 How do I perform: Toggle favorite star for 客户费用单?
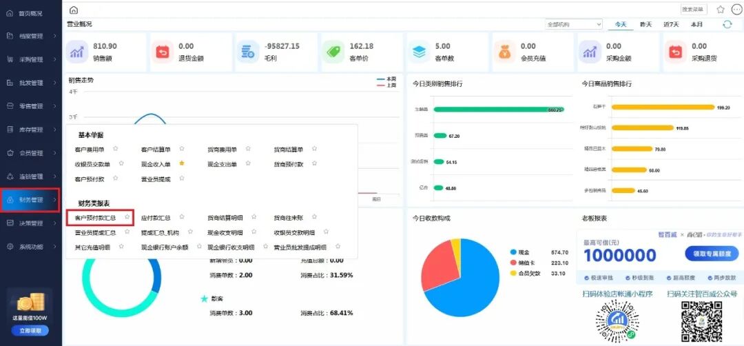coord(116,148)
